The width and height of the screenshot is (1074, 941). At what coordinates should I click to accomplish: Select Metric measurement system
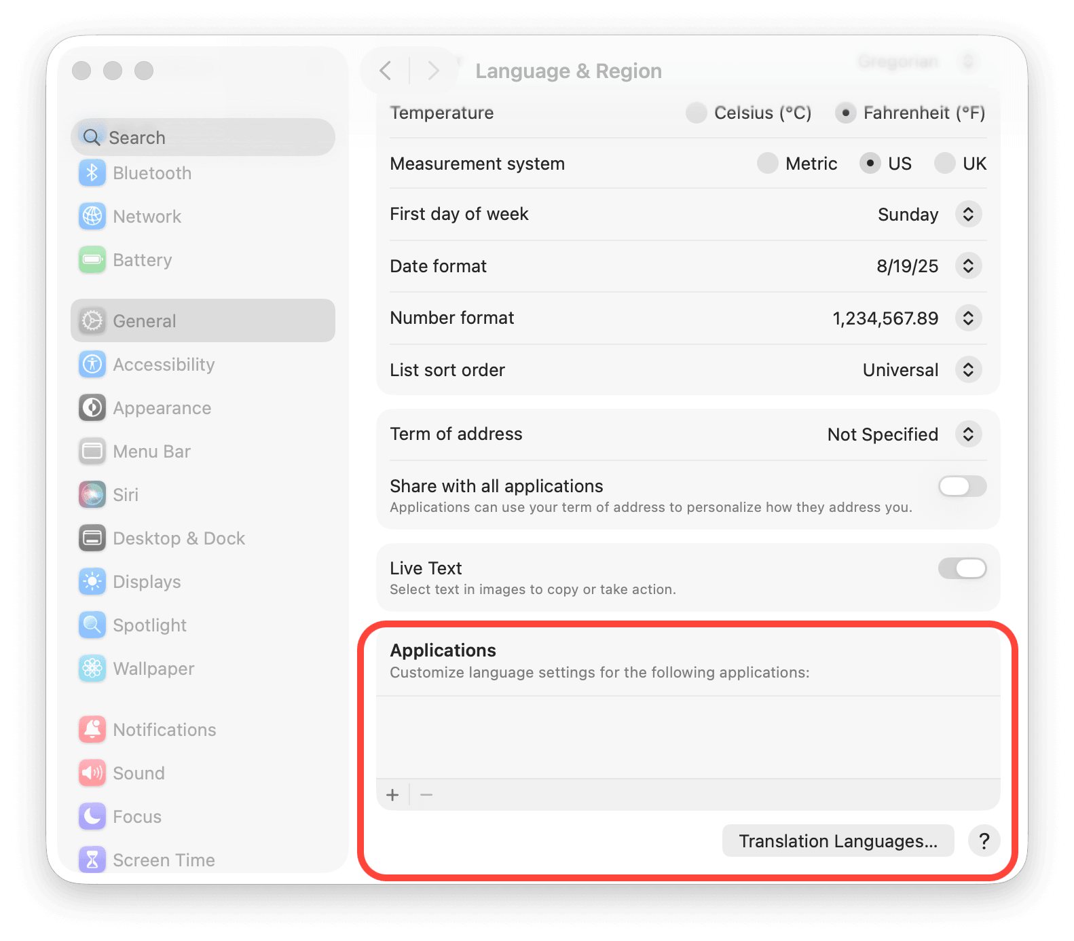point(767,164)
